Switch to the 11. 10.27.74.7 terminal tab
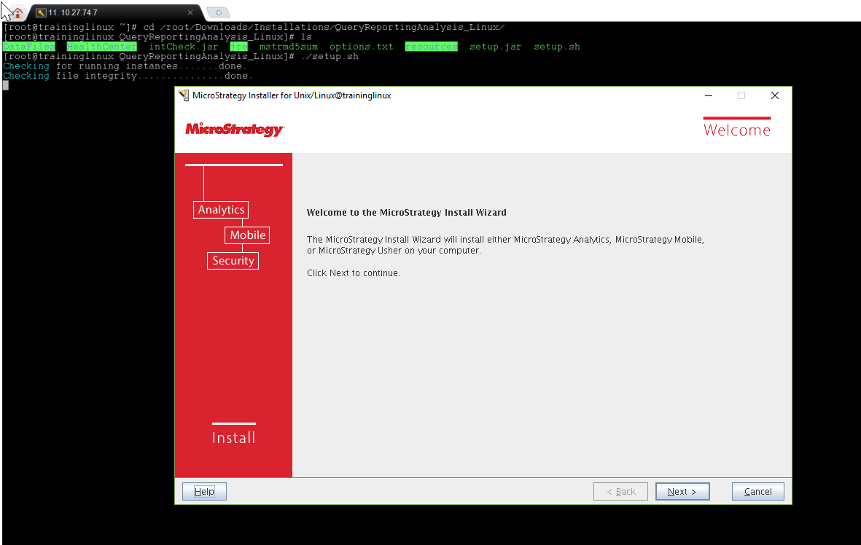Image resolution: width=861 pixels, height=545 pixels. [x=109, y=12]
